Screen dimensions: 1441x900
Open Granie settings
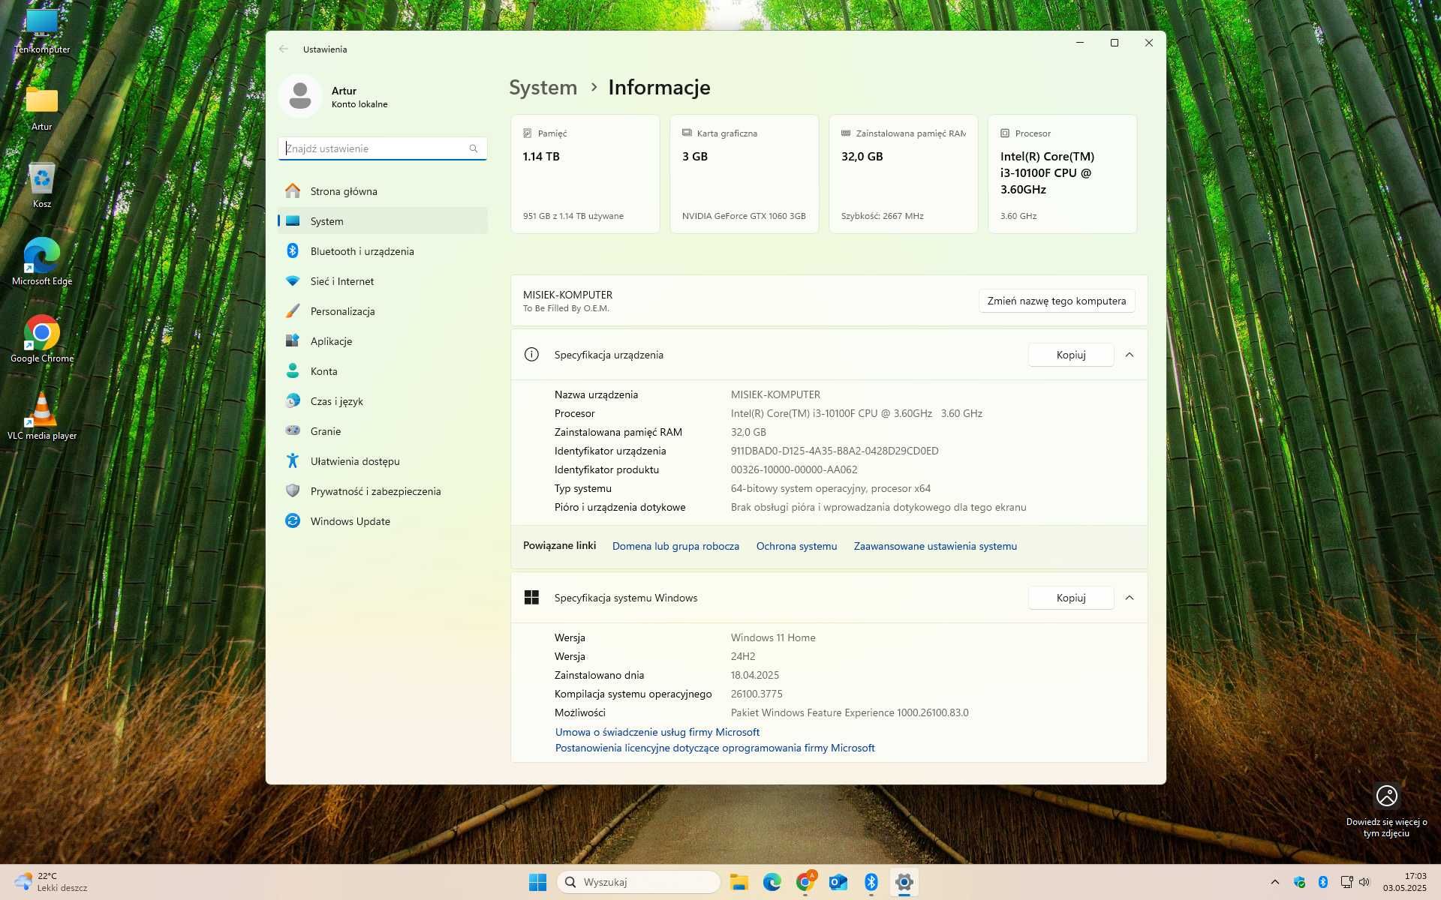coord(382,431)
